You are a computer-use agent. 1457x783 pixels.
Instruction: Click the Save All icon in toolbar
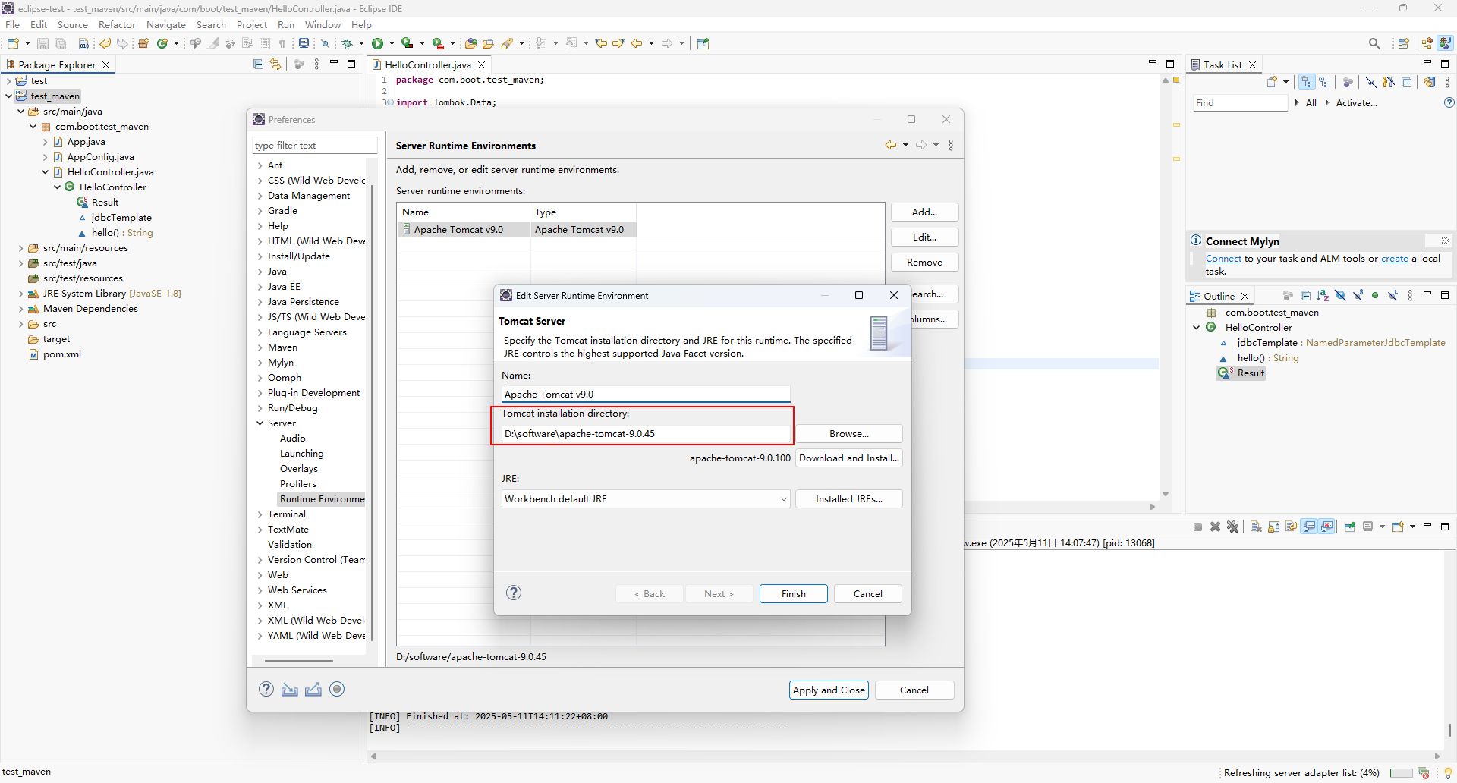pyautogui.click(x=61, y=43)
